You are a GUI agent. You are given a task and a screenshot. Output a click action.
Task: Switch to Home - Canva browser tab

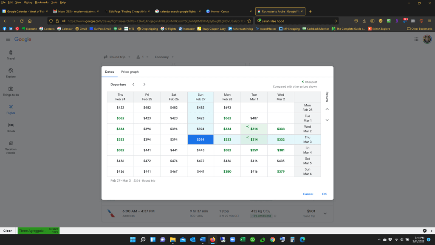(229, 11)
